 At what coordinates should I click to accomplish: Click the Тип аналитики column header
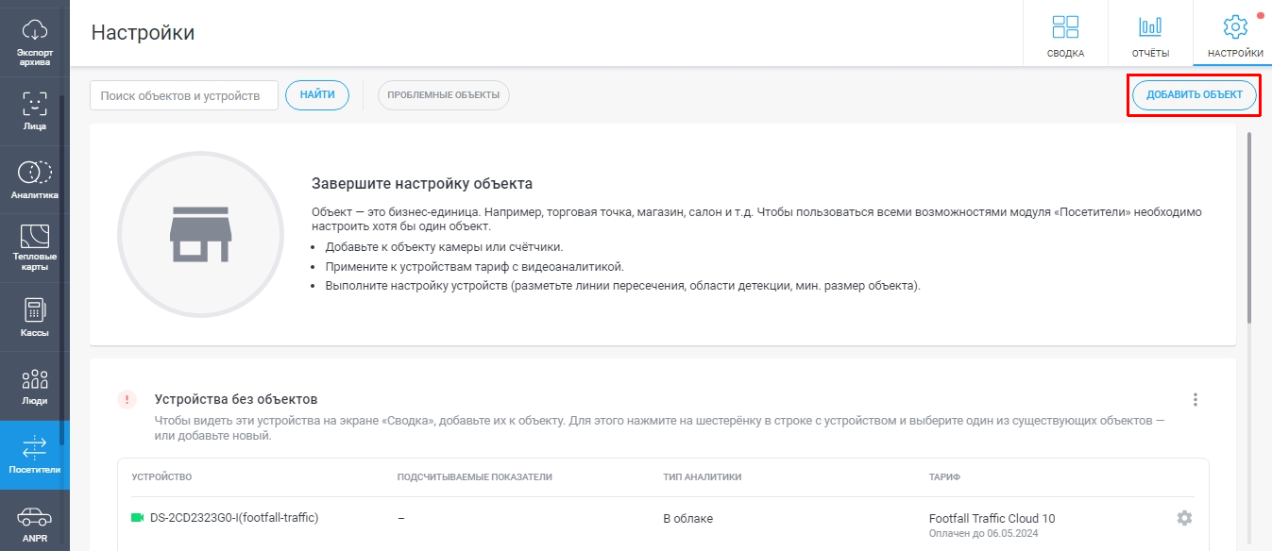coord(702,477)
